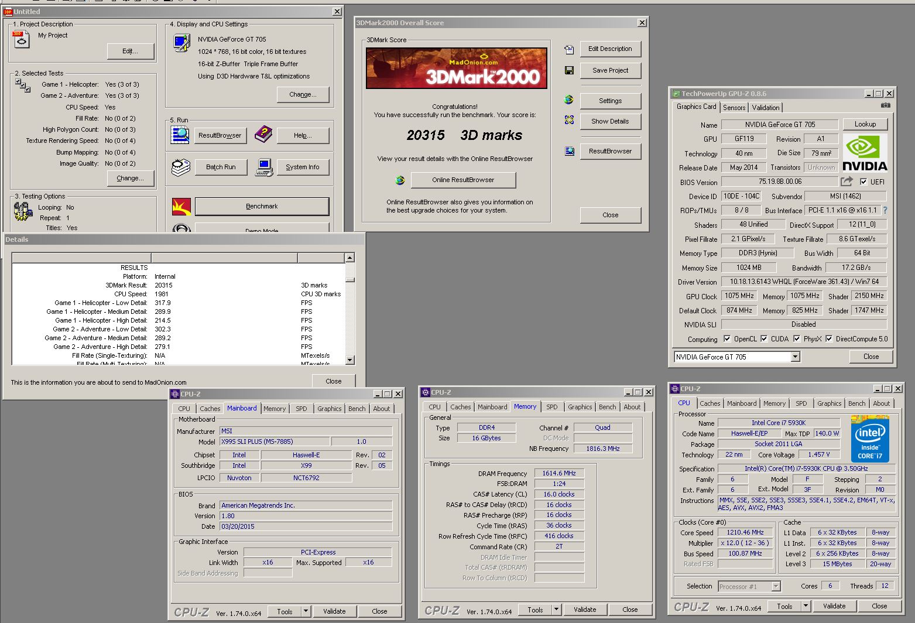Click the '3DMark Result:' row in Details
This screenshot has height=623, width=915.
[178, 285]
